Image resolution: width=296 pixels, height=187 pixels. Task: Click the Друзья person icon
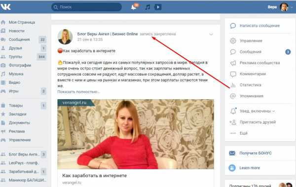3,48
